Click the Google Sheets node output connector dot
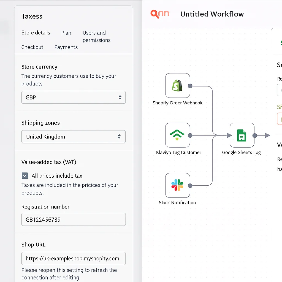The image size is (282, 282). click(x=254, y=135)
